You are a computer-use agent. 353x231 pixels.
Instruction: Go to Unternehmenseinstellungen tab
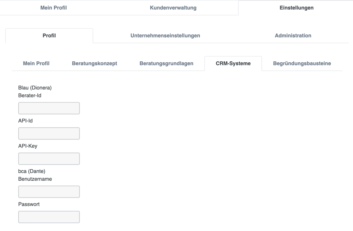(165, 36)
